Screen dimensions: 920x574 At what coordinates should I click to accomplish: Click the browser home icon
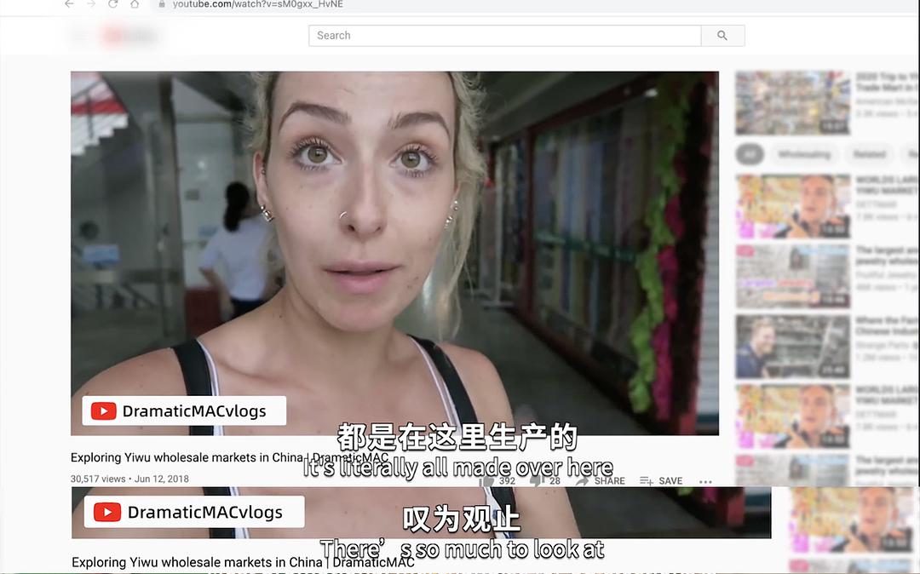tap(135, 4)
